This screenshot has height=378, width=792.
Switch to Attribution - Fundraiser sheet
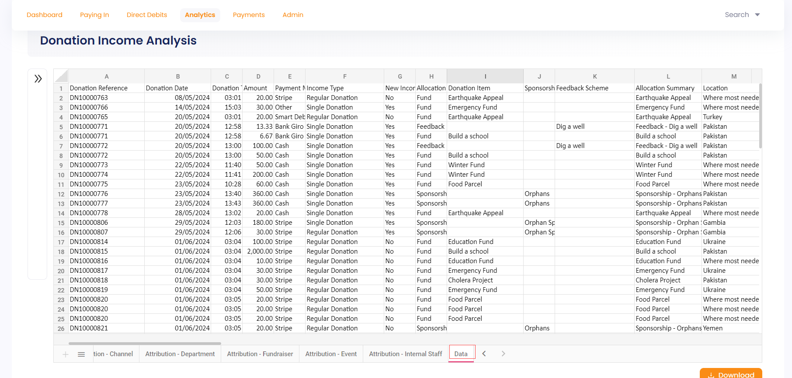point(260,354)
